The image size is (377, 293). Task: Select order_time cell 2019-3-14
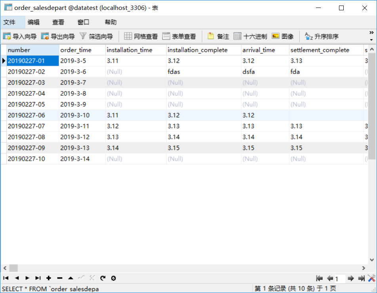(x=82, y=159)
